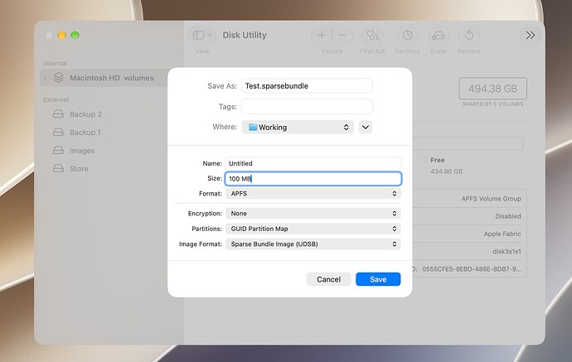Click the Cancel button

point(328,279)
